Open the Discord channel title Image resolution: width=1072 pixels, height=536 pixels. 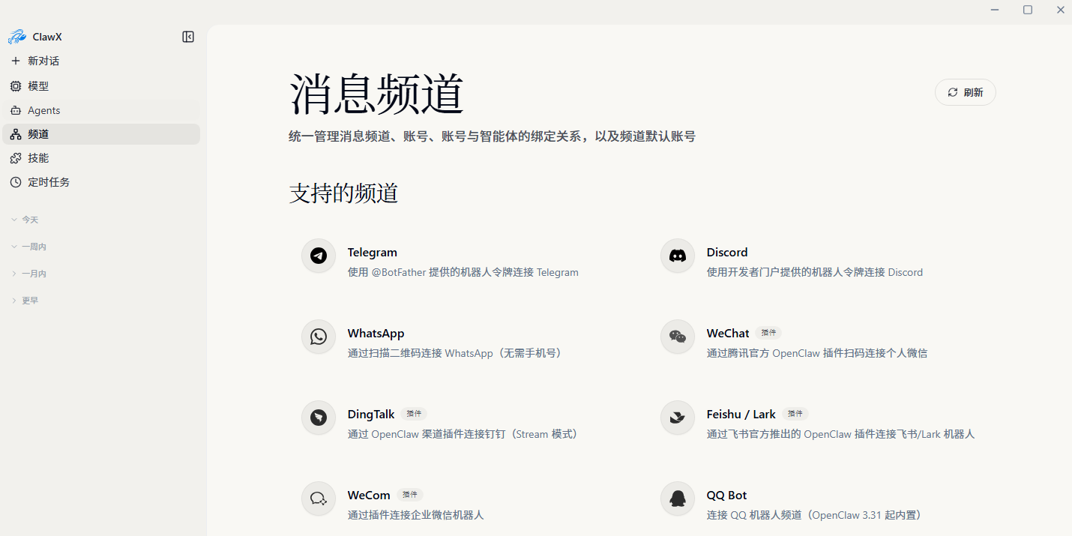727,253
